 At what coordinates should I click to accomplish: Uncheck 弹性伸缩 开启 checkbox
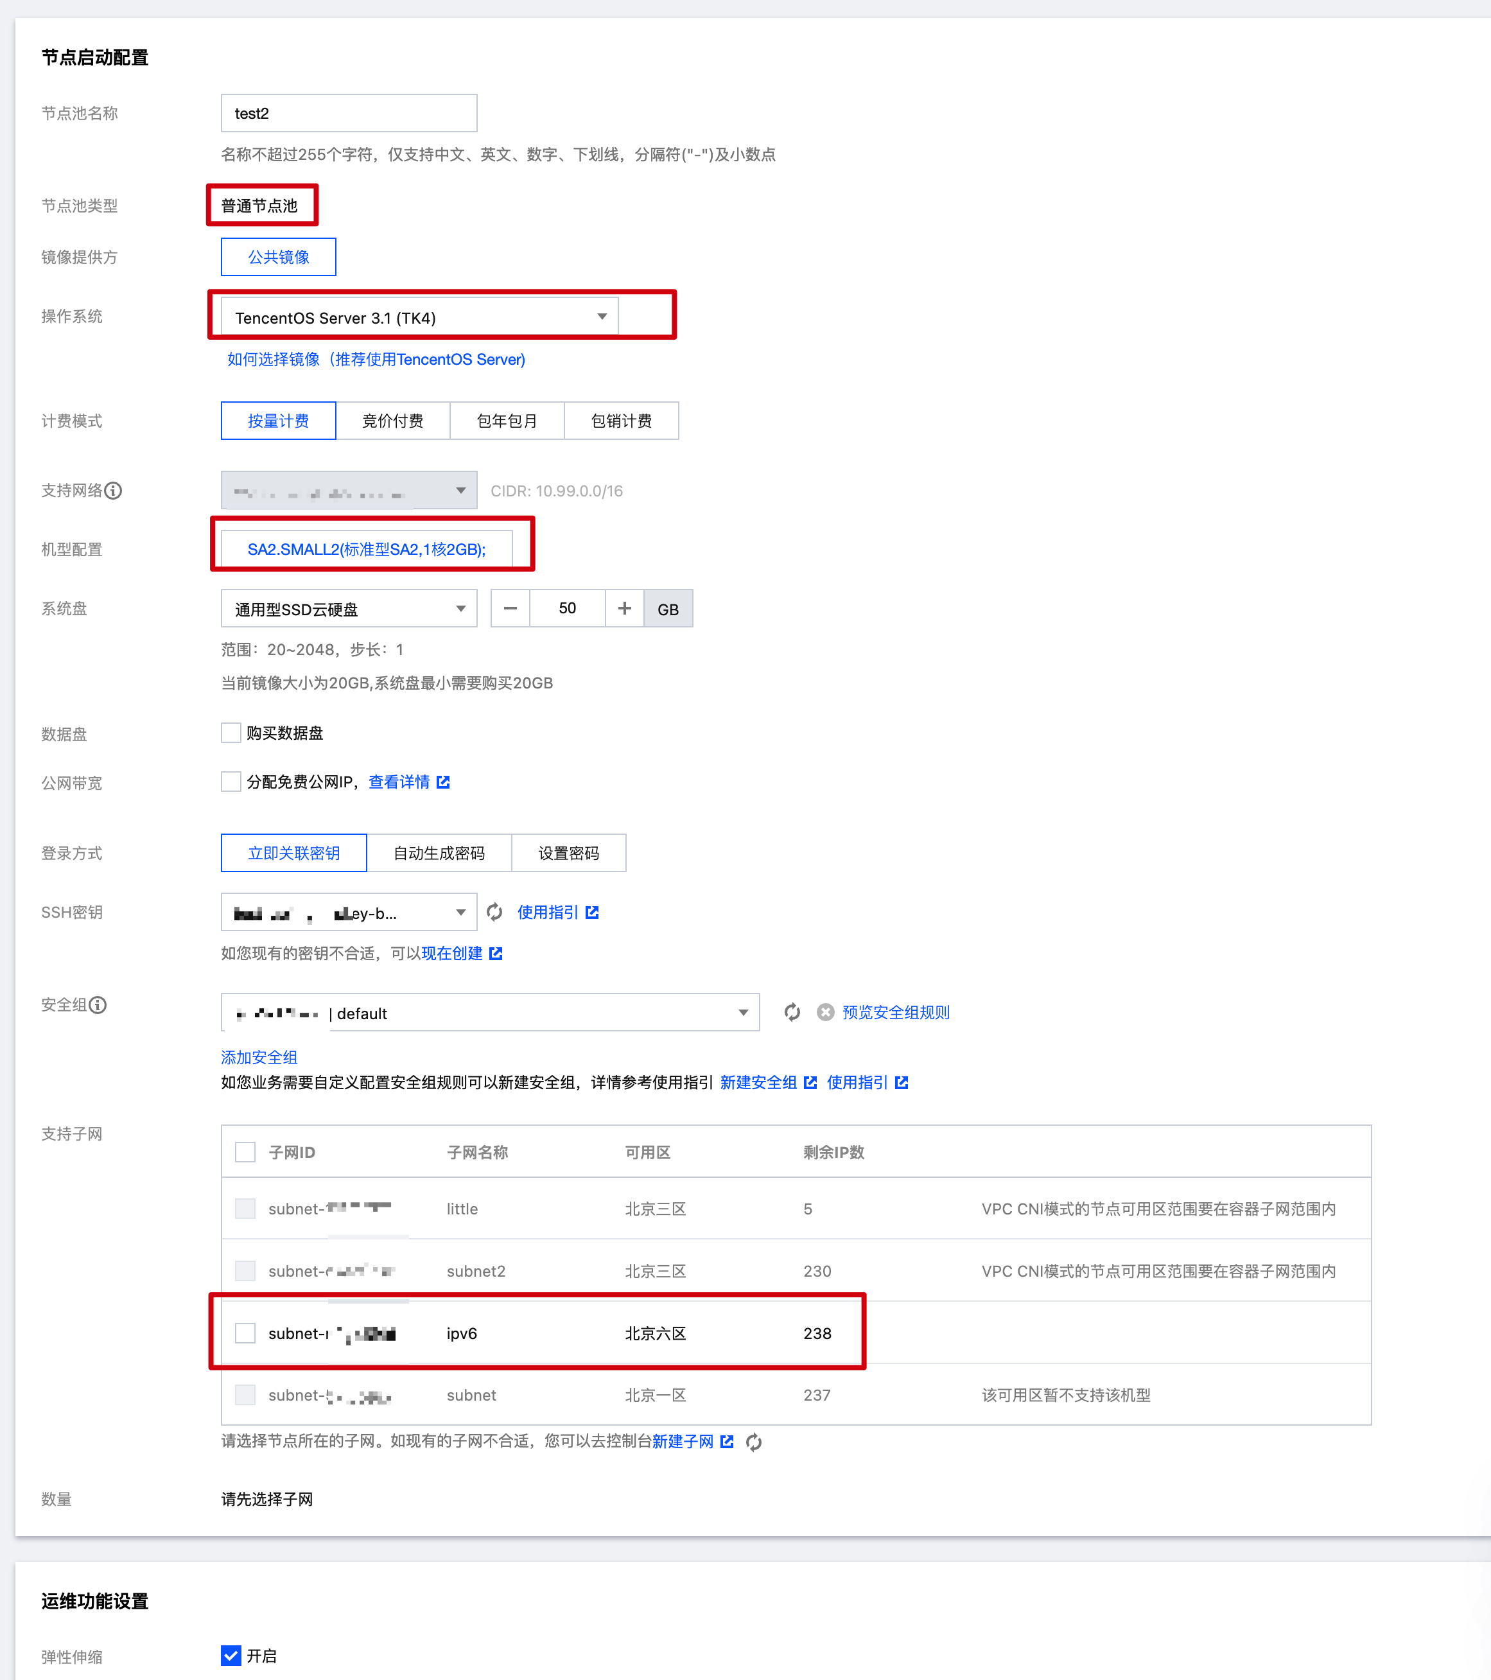231,1656
